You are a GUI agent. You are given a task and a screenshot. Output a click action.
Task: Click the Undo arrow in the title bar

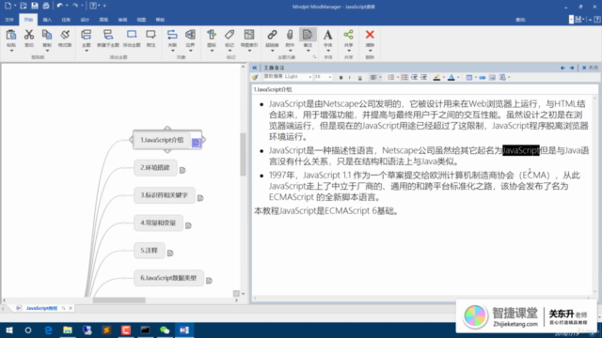[59, 6]
